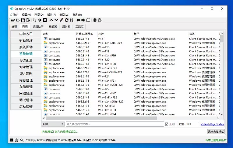233x148 pixels.
Task: Click the console icon in status bar
Action: click(11, 140)
